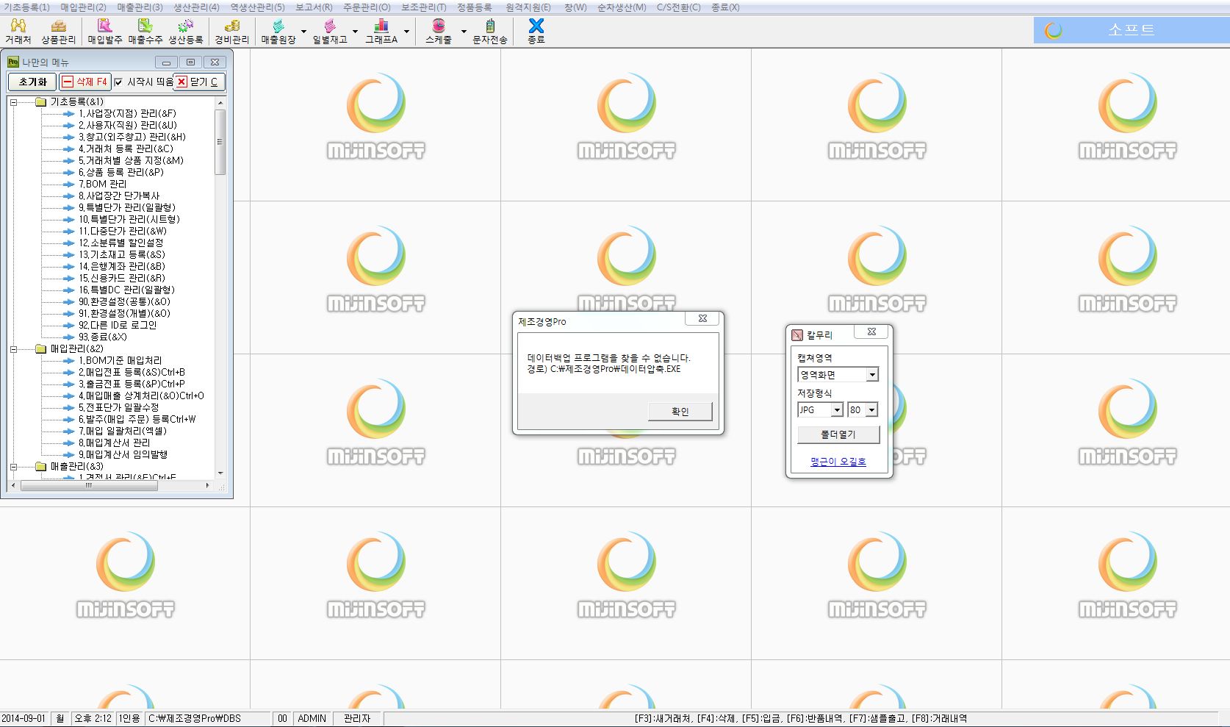The width and height of the screenshot is (1230, 727).
Task: Open the 매입발주 toolbar icon
Action: pos(105,32)
